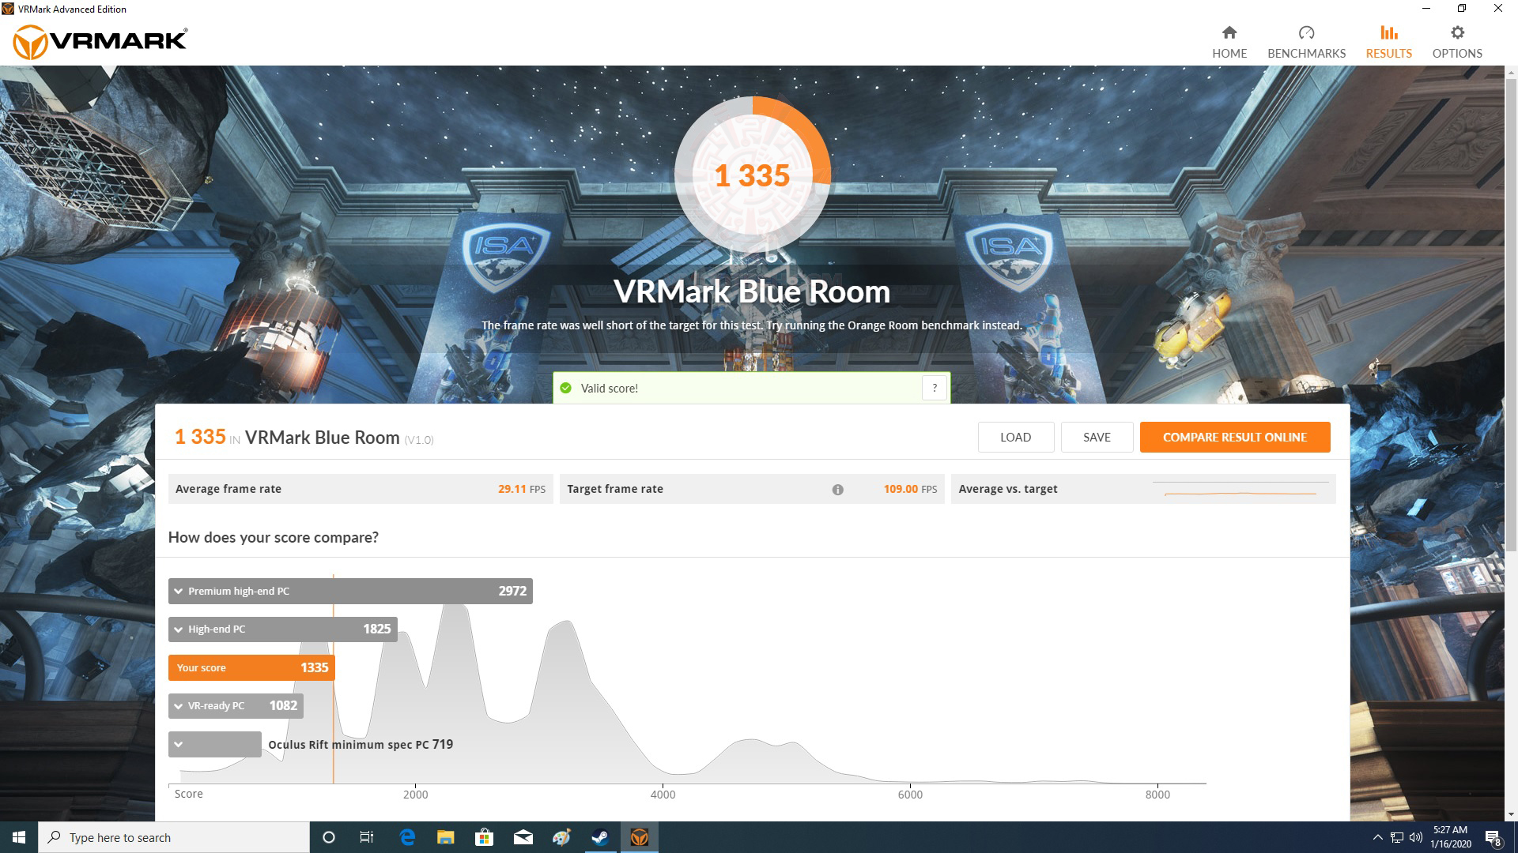Open Paint from the taskbar
This screenshot has height=853, width=1518.
click(561, 837)
